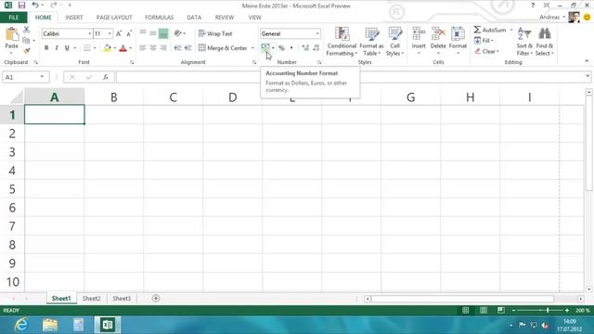Click the Undo arrow icon
Viewport: 594px width, 334px height.
point(35,5)
